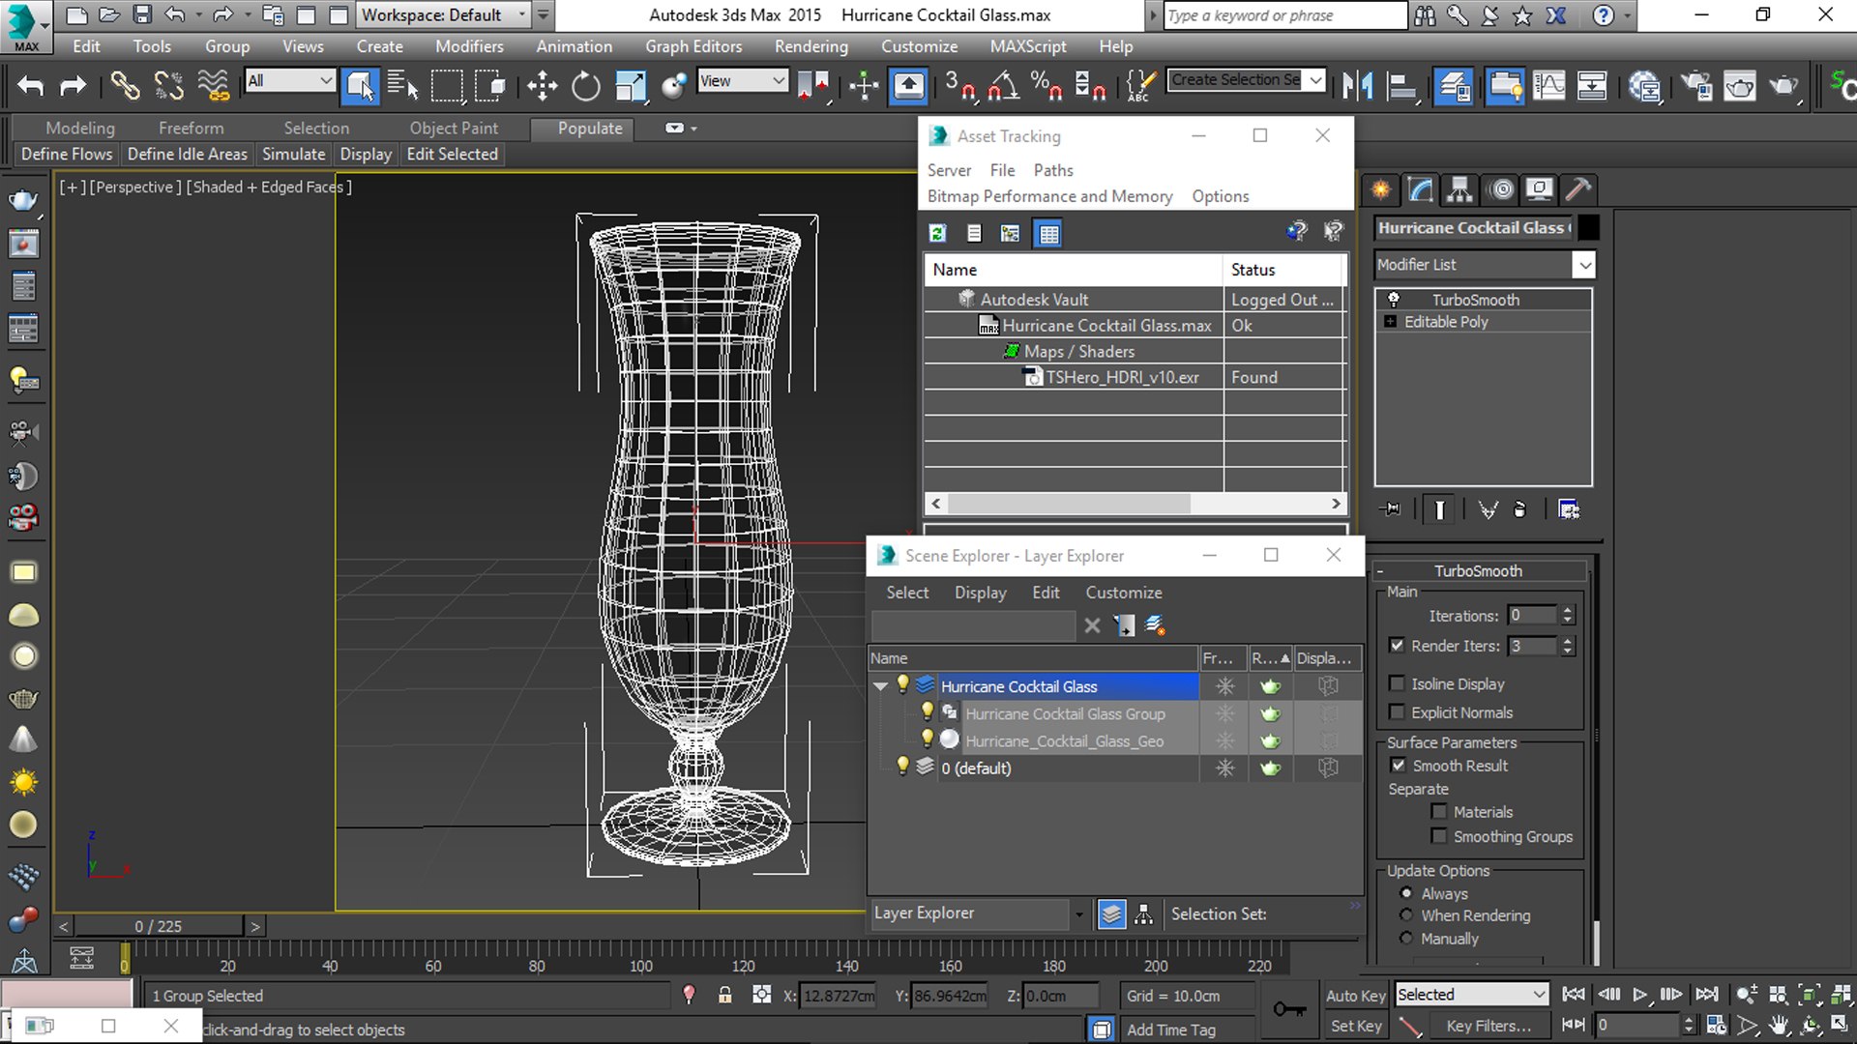This screenshot has width=1857, height=1044.
Task: Click Add Time Tag
Action: (1170, 1029)
